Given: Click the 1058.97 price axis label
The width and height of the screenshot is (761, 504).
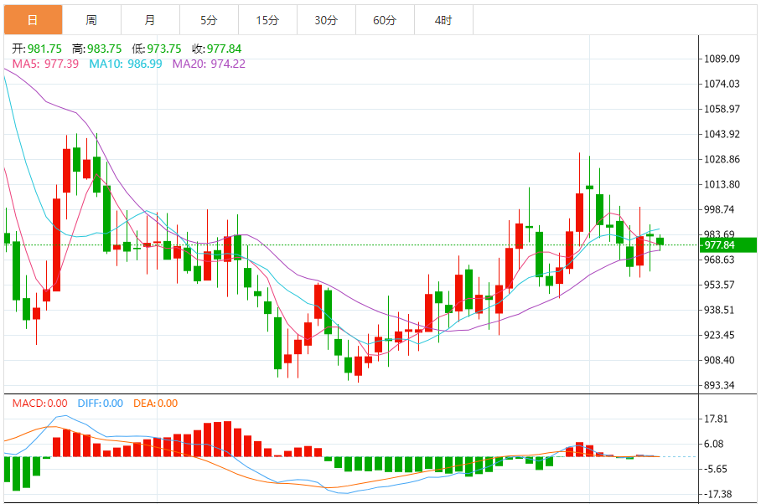Looking at the screenshot, I should click(x=722, y=109).
